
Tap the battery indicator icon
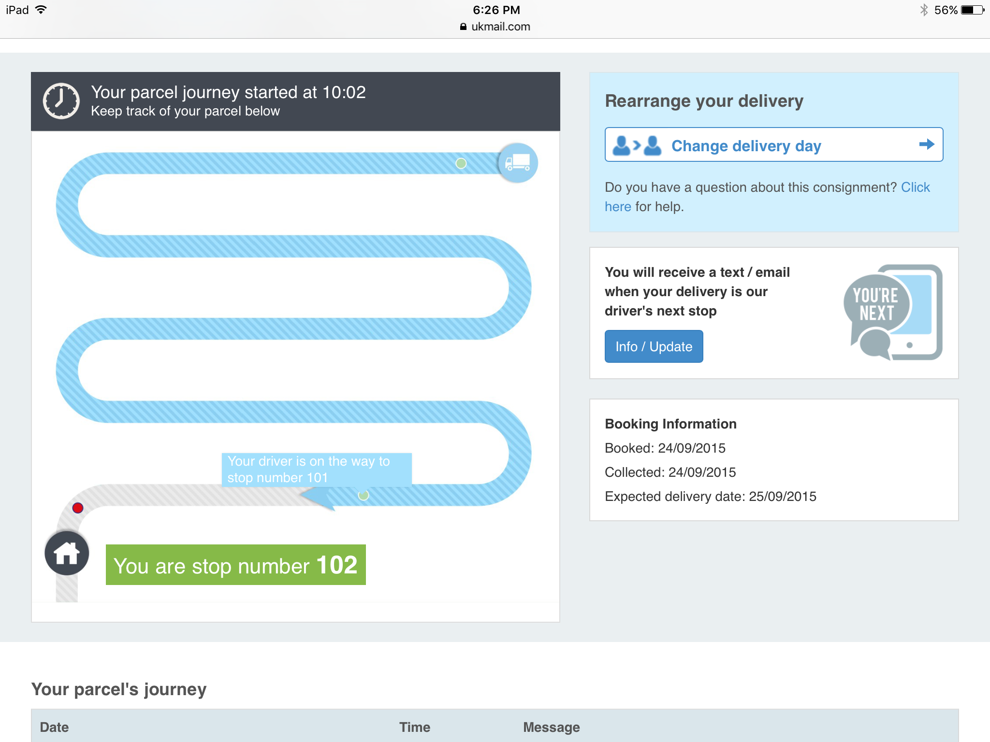tap(972, 10)
